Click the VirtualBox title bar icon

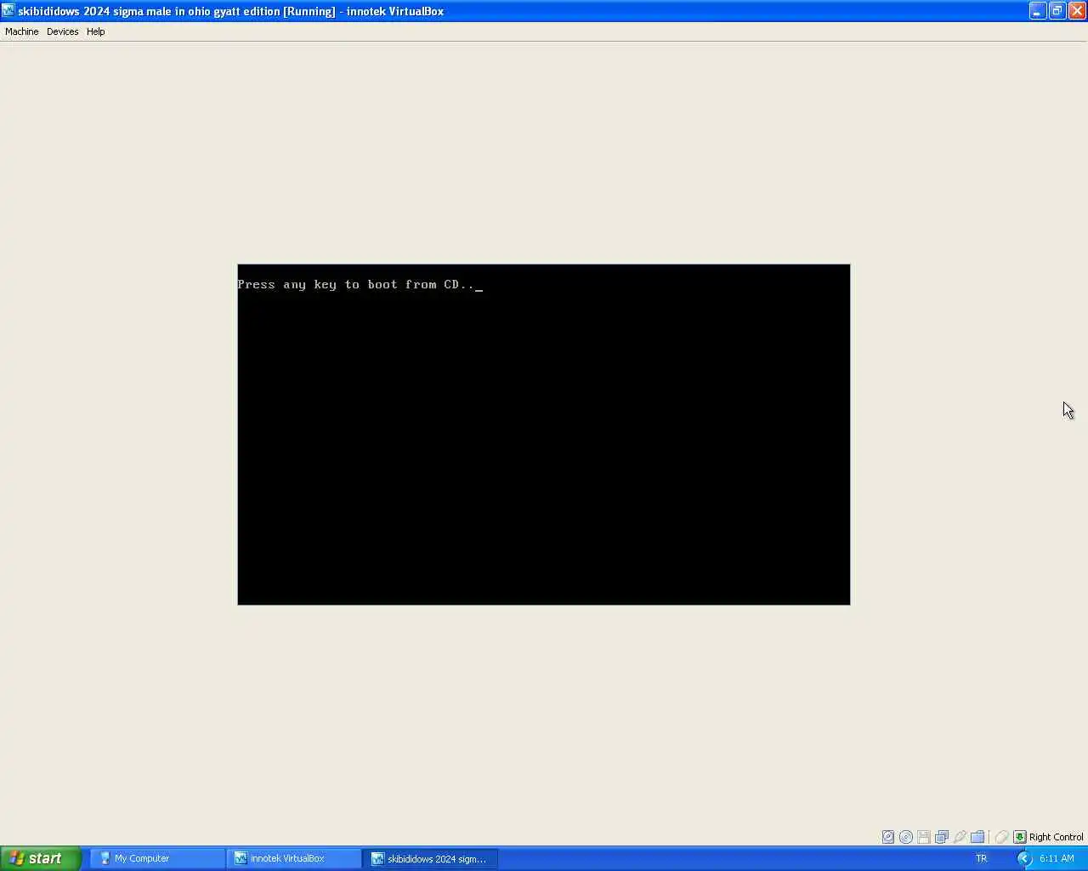coord(8,11)
